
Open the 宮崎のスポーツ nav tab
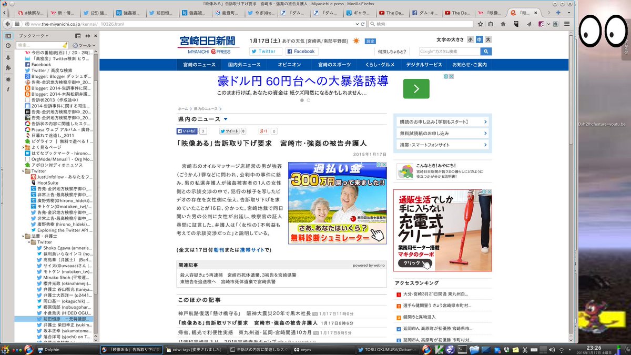click(x=334, y=65)
